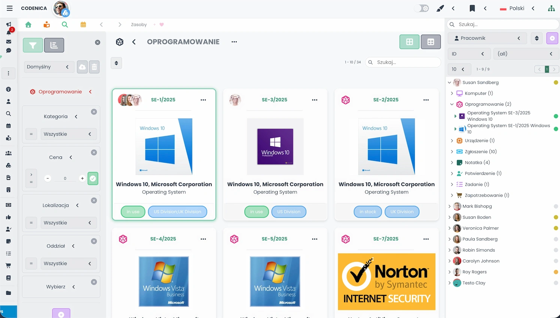Click the notifications bell in sidebar

(9, 33)
